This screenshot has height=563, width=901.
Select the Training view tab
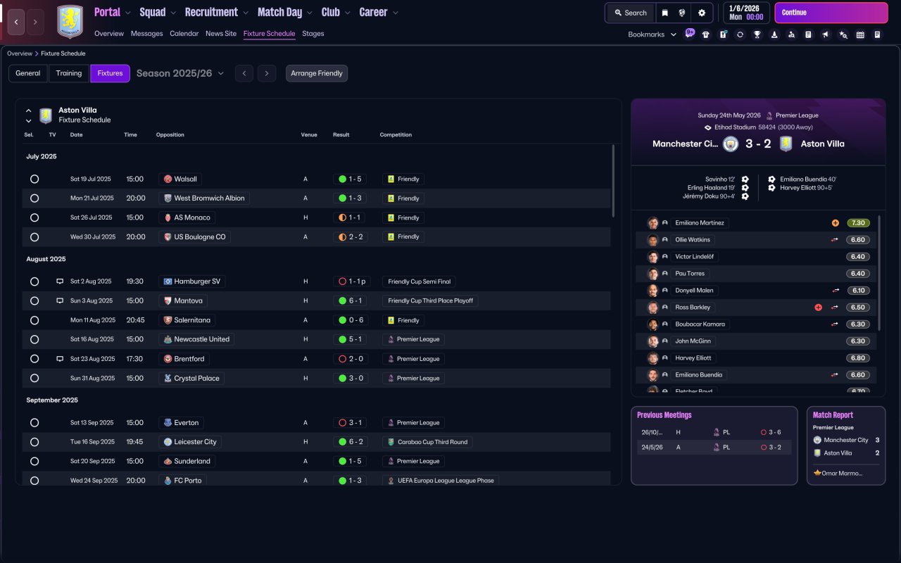pyautogui.click(x=69, y=73)
